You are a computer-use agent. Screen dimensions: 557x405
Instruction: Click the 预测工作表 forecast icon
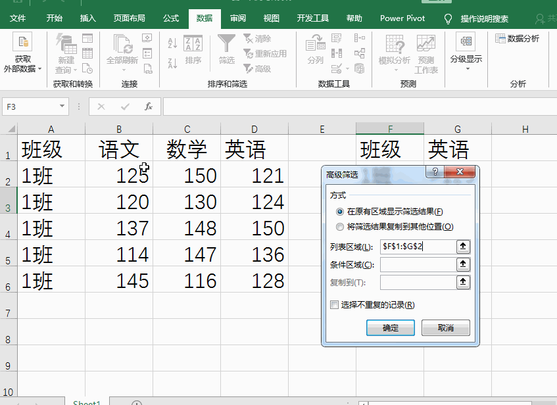426,44
